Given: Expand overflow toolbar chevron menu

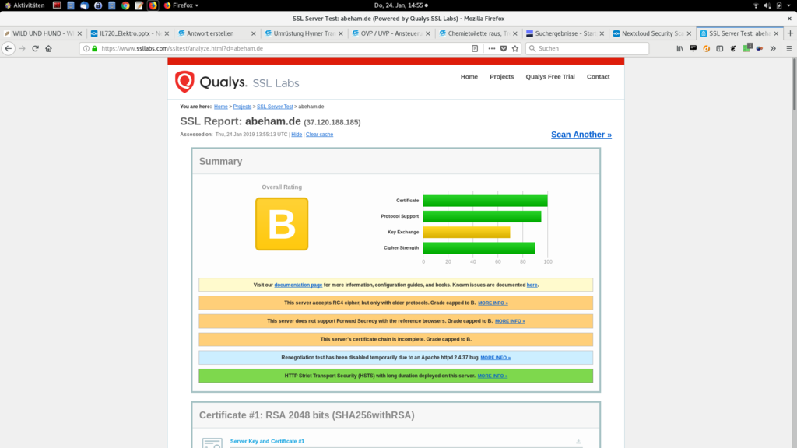Looking at the screenshot, I should pyautogui.click(x=773, y=48).
